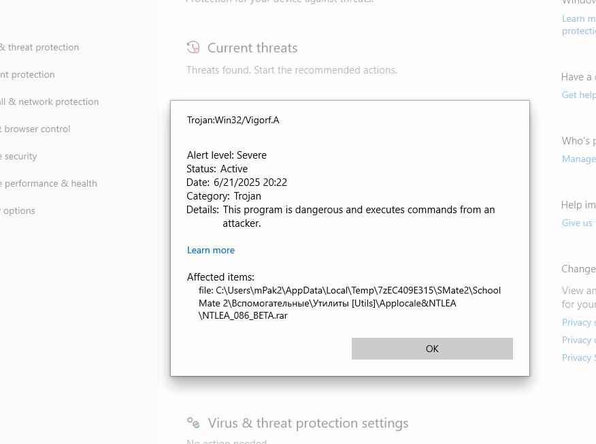Go to Firewall & network protection

click(50, 101)
